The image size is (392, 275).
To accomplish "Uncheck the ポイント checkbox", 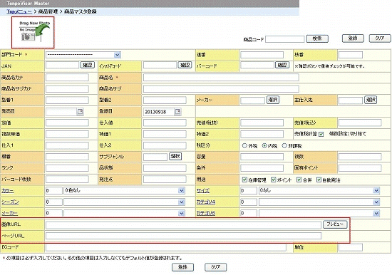I will click(x=273, y=180).
